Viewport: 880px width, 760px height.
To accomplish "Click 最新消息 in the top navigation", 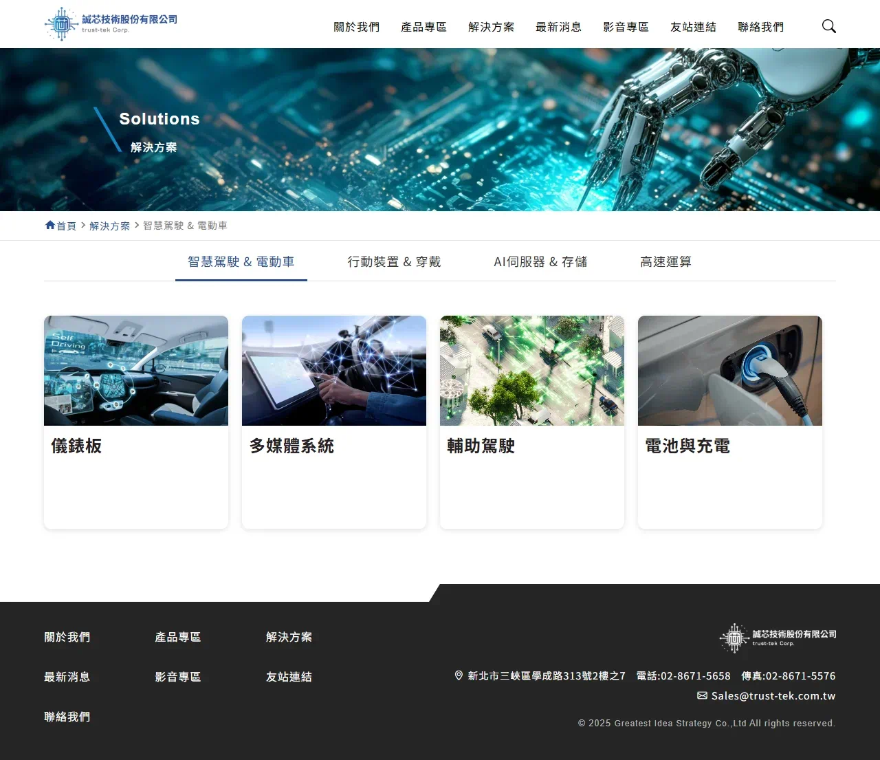I will (x=558, y=27).
